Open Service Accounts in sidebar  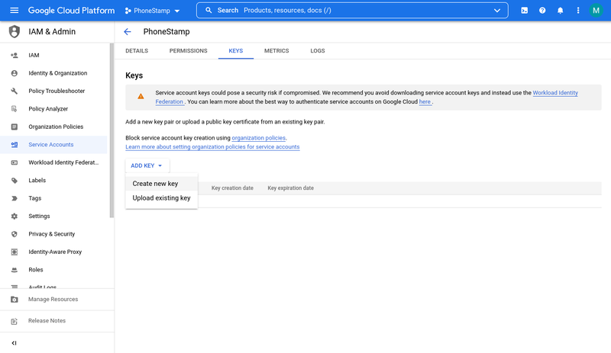coord(53,145)
